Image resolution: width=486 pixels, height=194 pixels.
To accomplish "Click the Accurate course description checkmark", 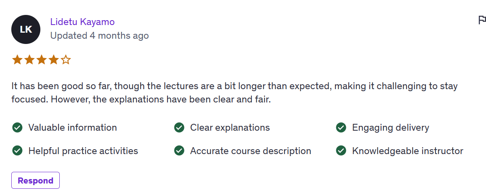I will click(x=179, y=151).
